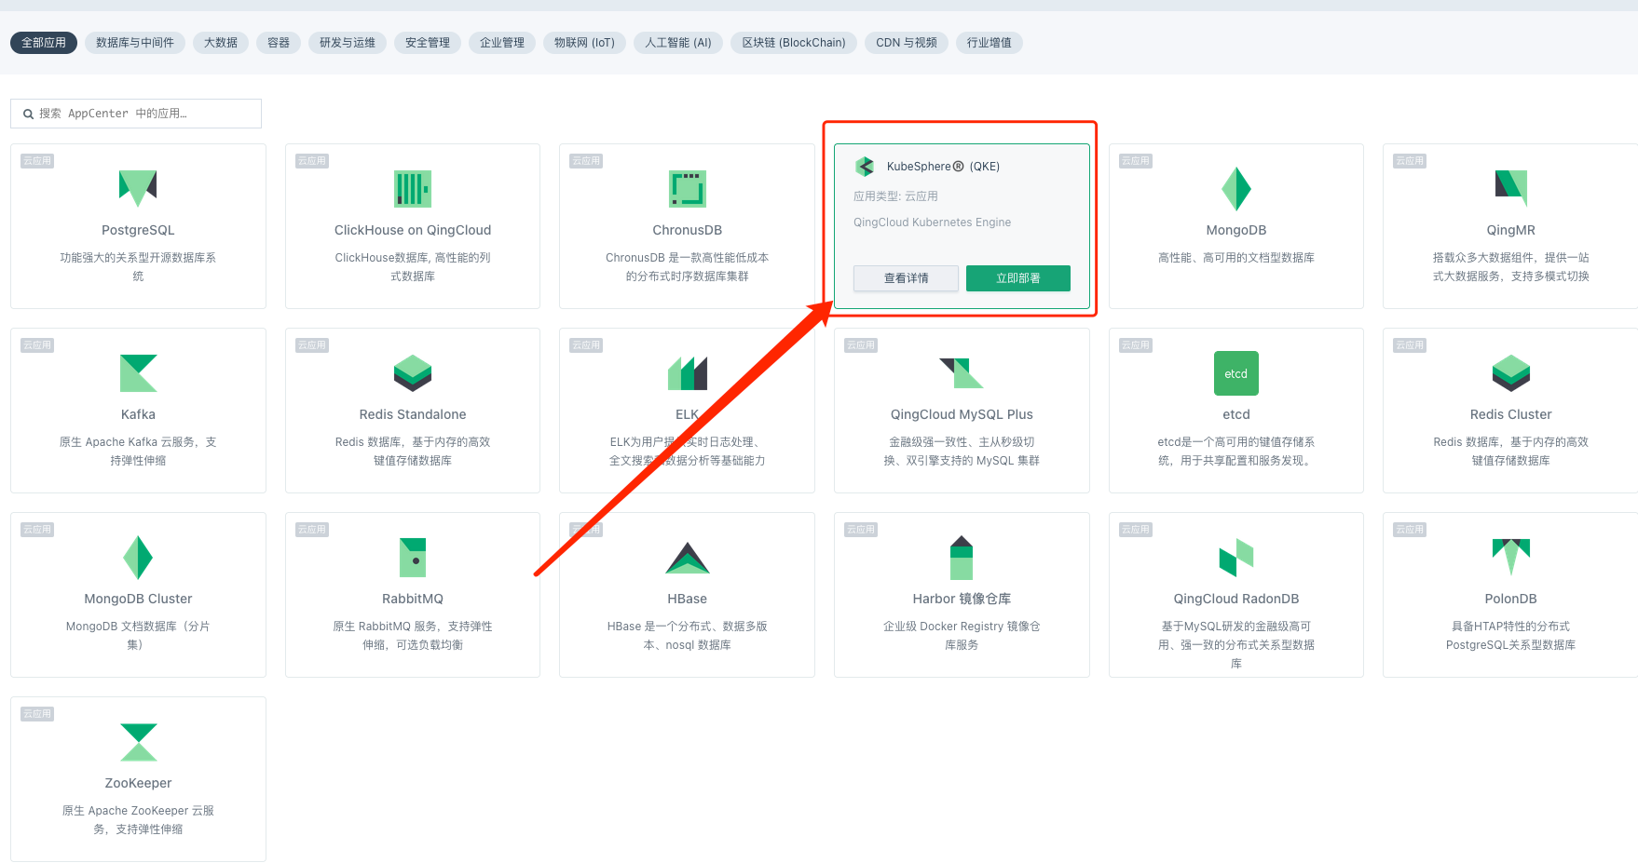1638x863 pixels.
Task: Open the PolonDB title link
Action: click(1511, 599)
